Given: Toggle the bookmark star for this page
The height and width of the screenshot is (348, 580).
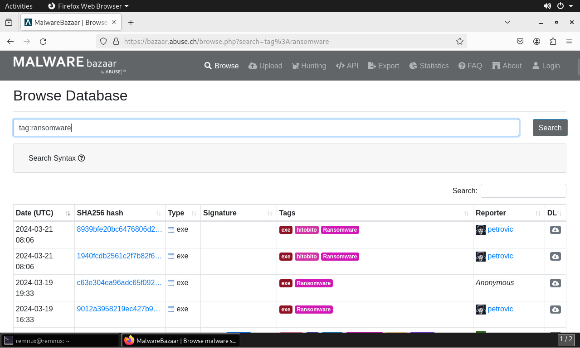Looking at the screenshot, I should click(x=459, y=41).
